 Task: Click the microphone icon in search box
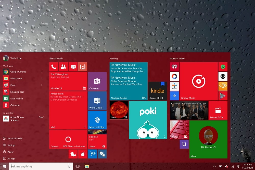point(69,166)
